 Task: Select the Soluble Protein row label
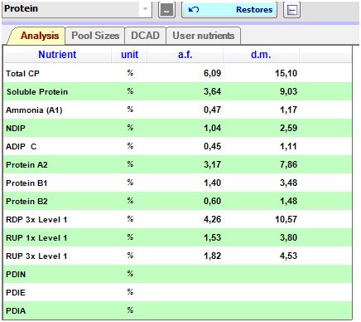(x=37, y=92)
